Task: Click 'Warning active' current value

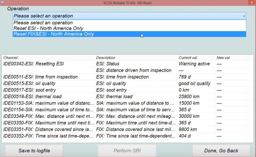Action: [194, 64]
